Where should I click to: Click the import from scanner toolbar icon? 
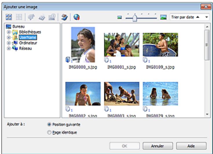64,17
